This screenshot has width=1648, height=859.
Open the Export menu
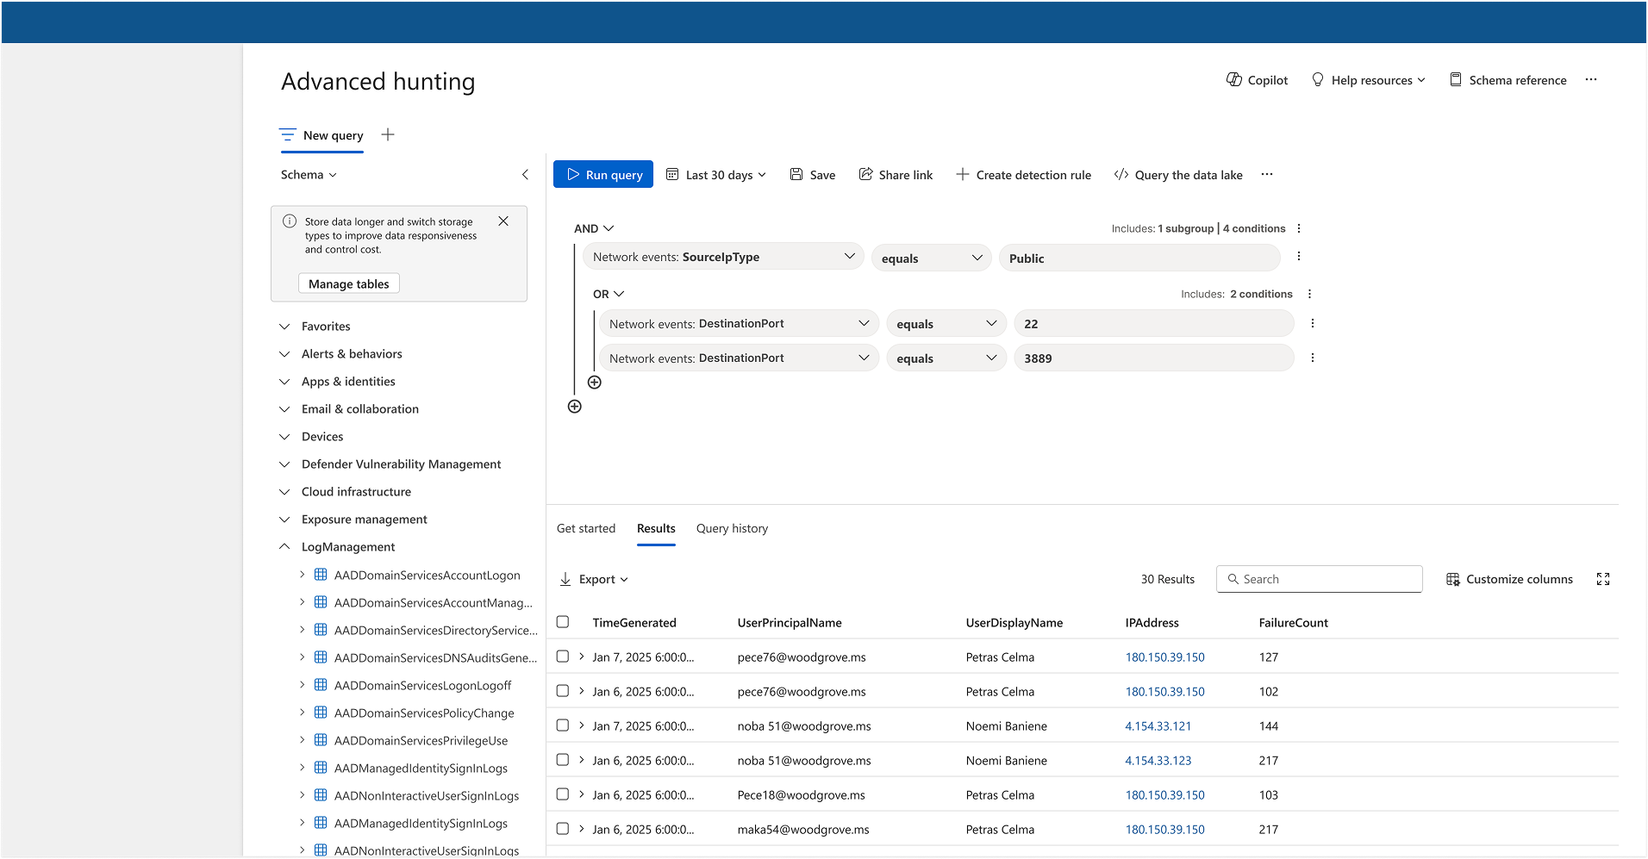[594, 579]
